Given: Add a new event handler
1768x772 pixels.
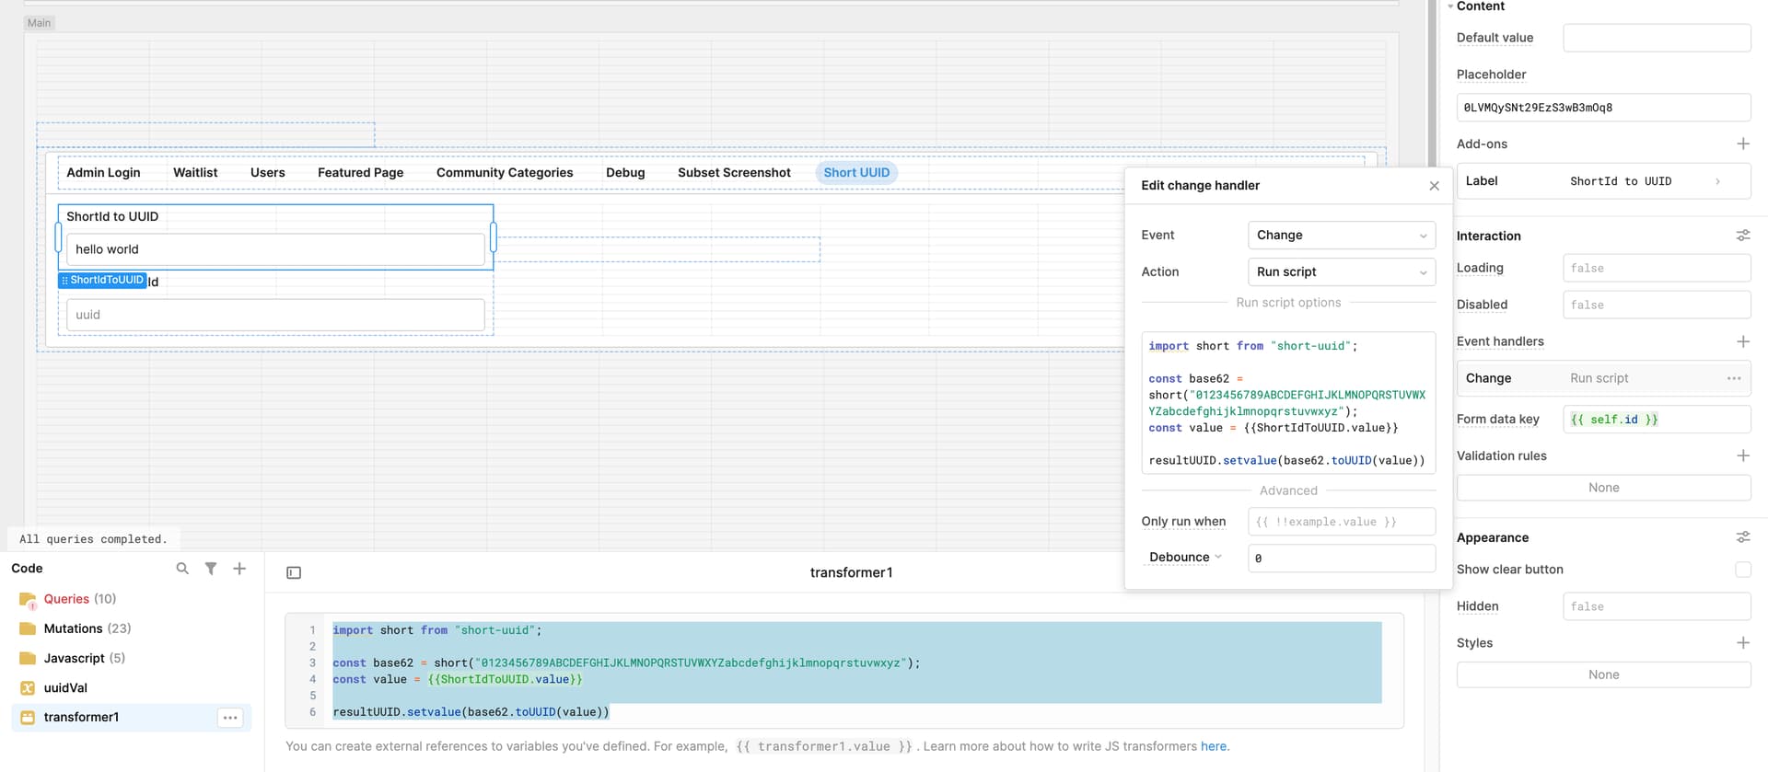Looking at the screenshot, I should pos(1742,341).
